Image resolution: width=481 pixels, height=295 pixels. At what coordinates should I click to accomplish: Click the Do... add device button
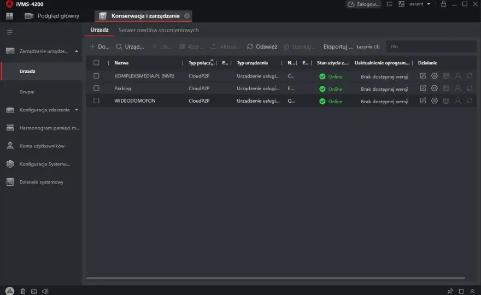pos(99,46)
